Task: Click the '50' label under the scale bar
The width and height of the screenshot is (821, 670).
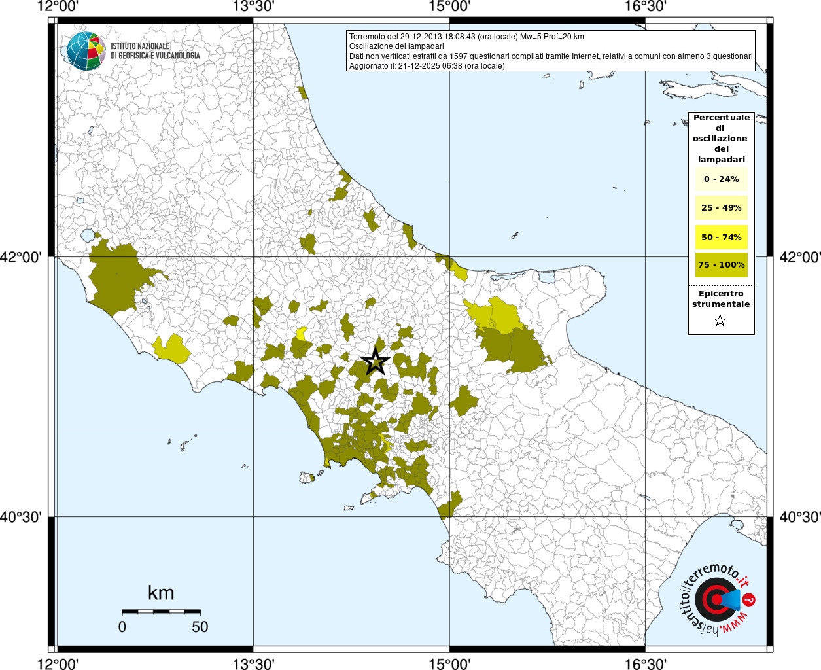Action: tap(200, 627)
